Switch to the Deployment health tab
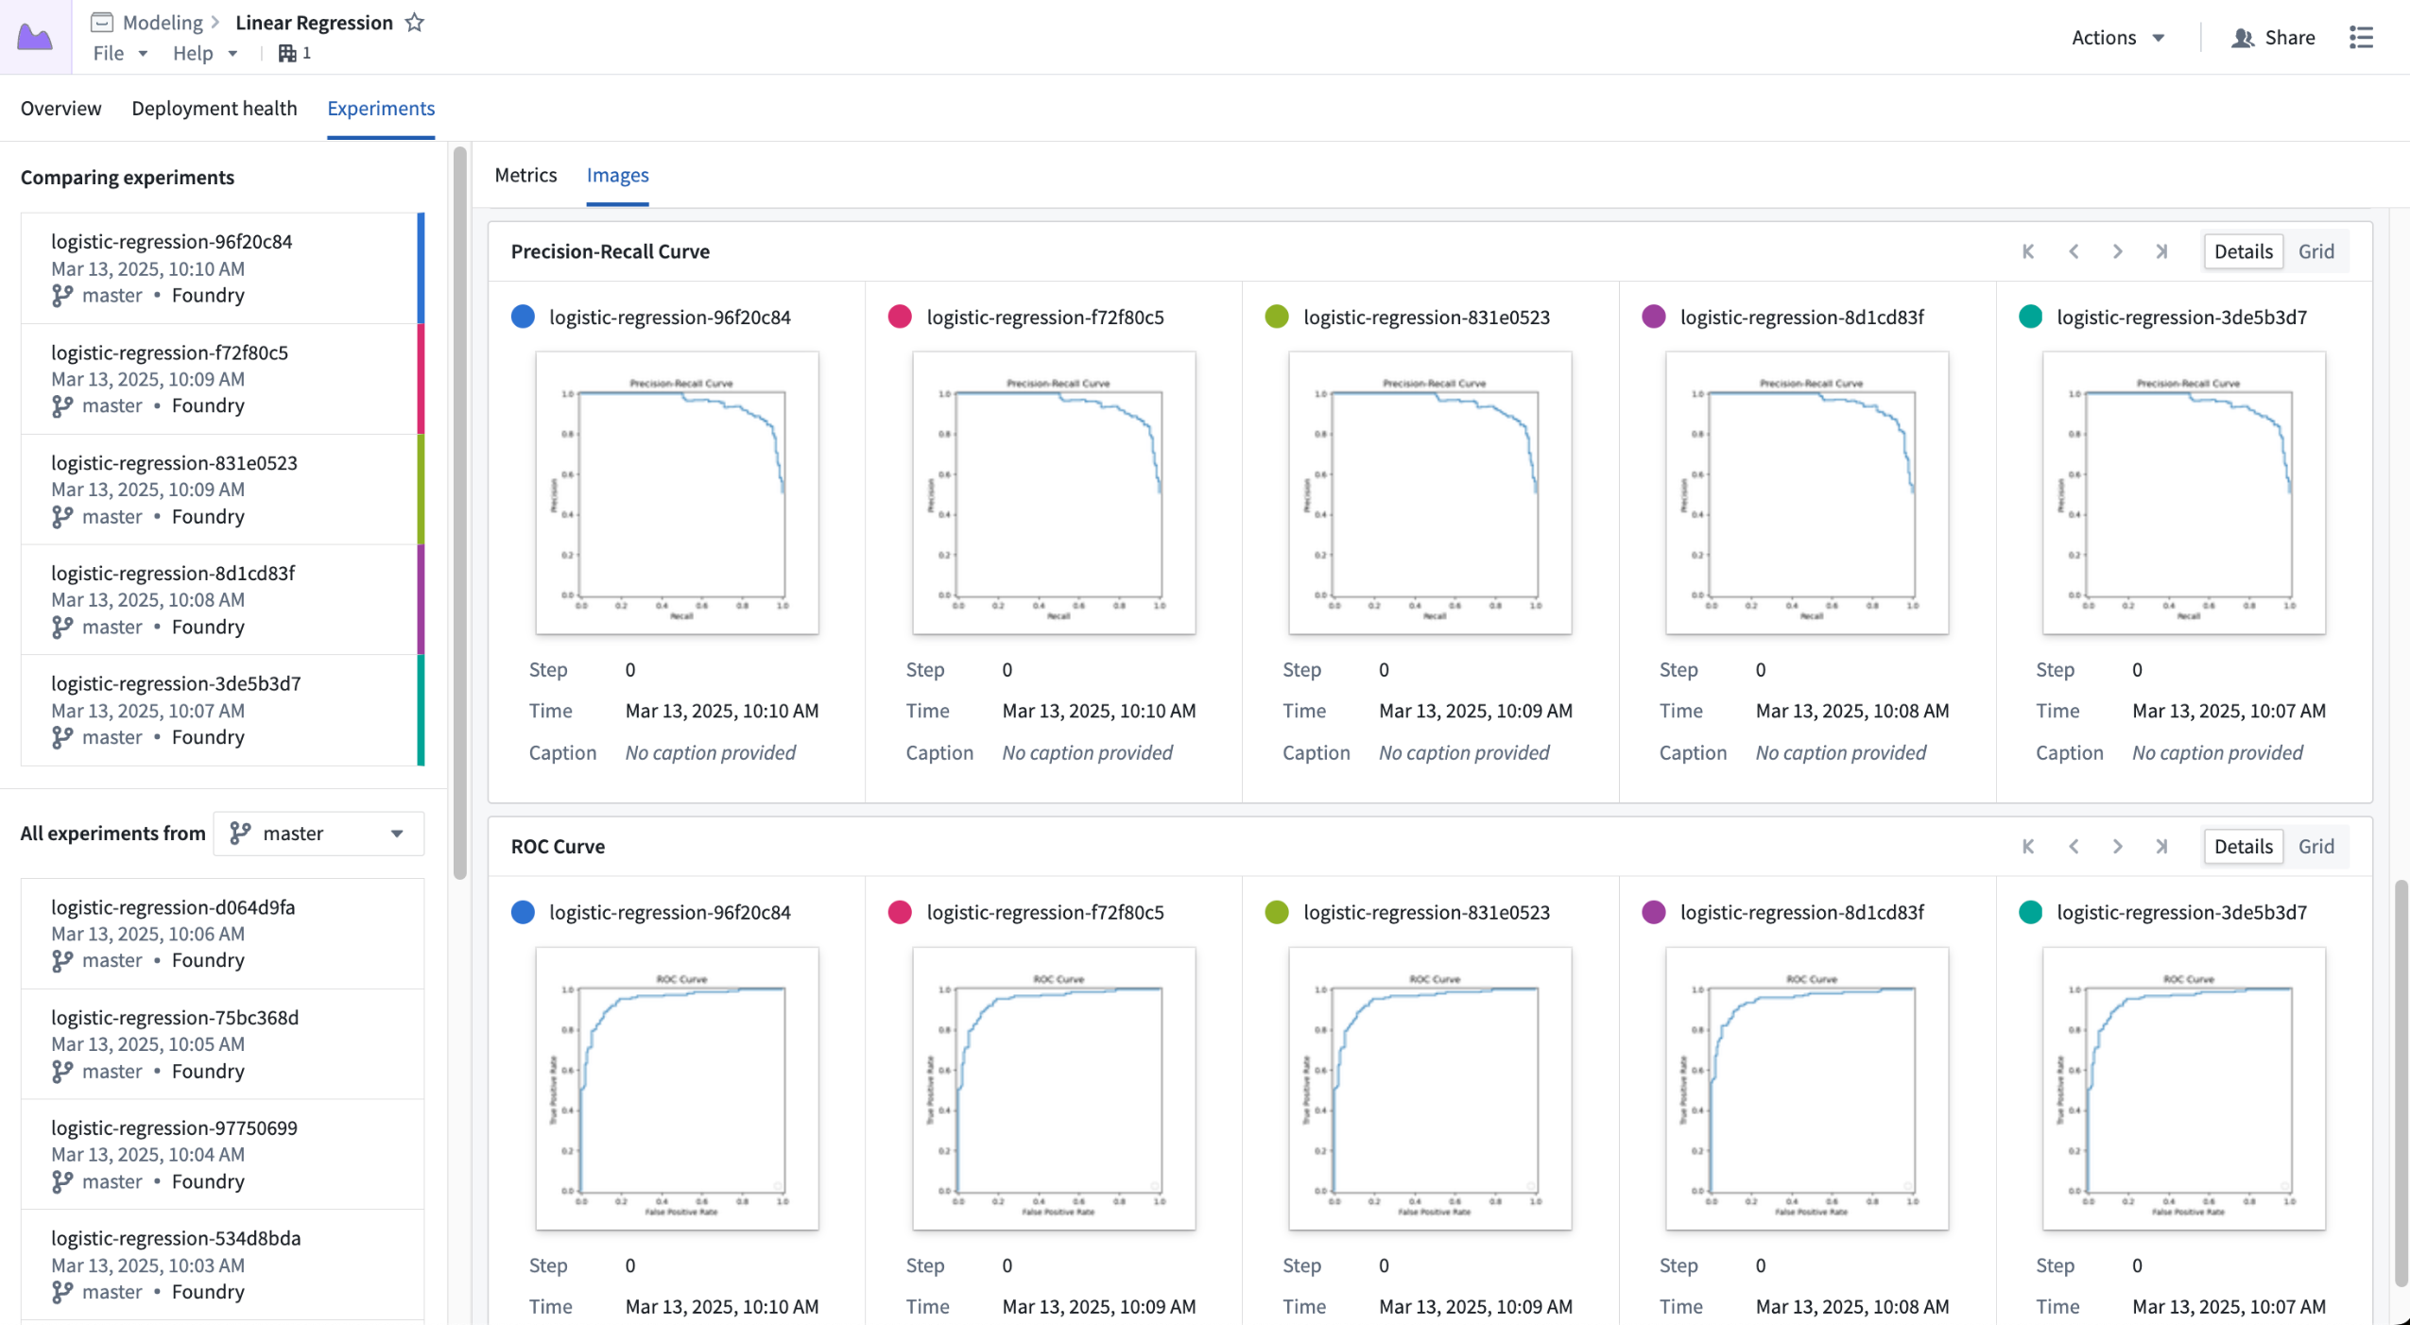The image size is (2410, 1325). click(215, 108)
